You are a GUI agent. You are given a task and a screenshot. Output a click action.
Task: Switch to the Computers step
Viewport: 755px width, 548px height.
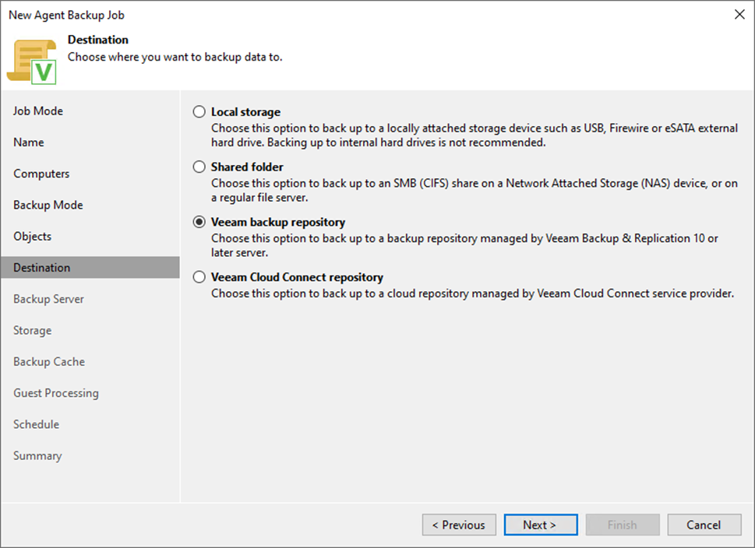point(41,174)
